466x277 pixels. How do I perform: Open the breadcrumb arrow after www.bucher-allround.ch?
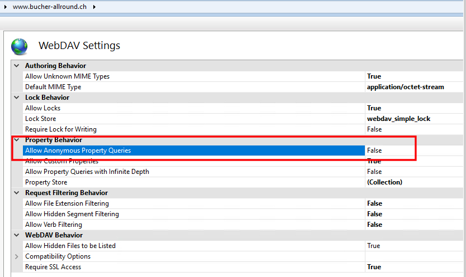94,7
